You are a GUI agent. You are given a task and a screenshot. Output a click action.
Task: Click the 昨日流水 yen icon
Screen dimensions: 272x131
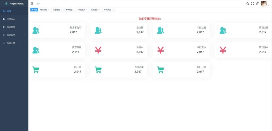click(x=223, y=50)
